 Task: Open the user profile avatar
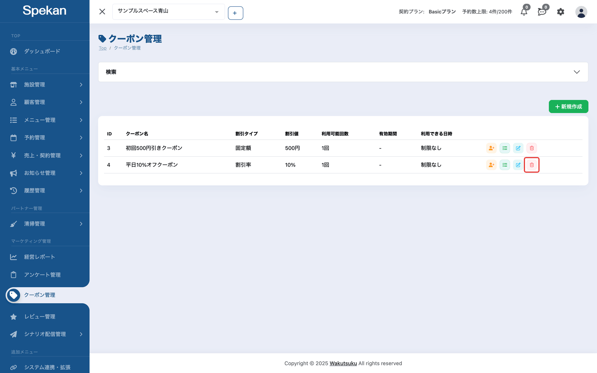[581, 12]
